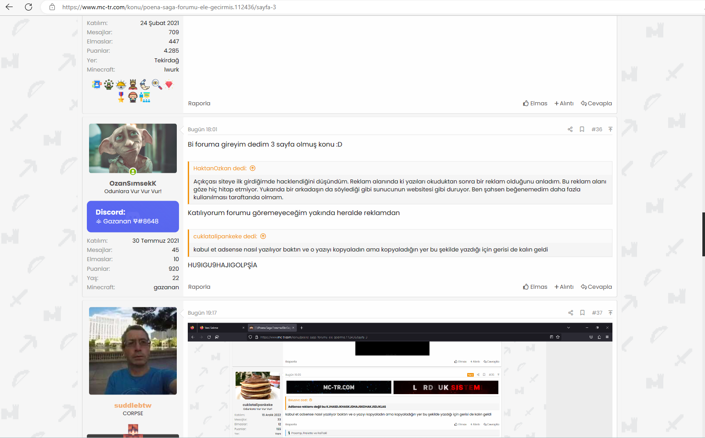Image resolution: width=705 pixels, height=438 pixels.
Task: Give Elmas to the Tekirdağ user's post
Action: click(x=535, y=104)
